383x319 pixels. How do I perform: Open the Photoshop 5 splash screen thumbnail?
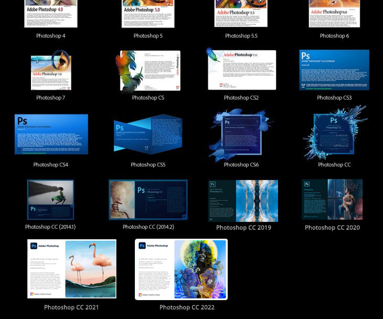[148, 14]
